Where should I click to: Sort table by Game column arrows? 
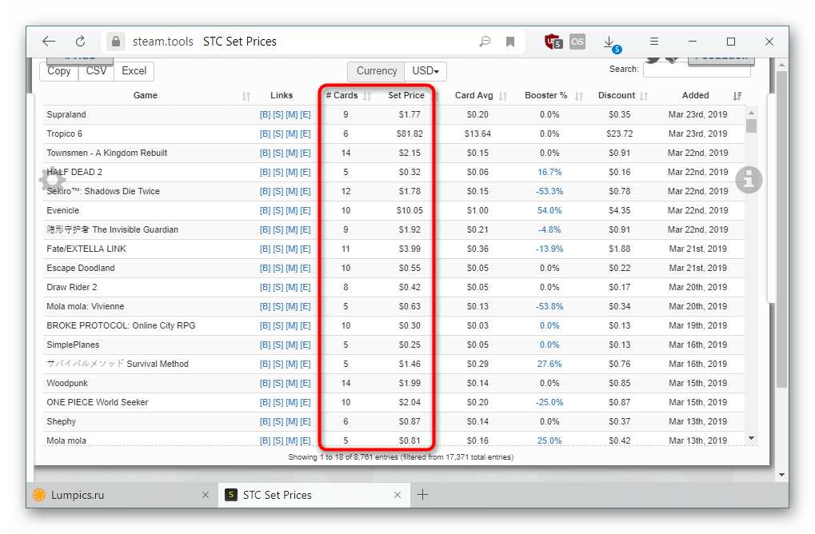pos(246,96)
